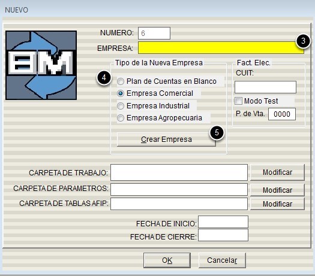
Task: Click the Crear Empresa button
Action: [166, 139]
